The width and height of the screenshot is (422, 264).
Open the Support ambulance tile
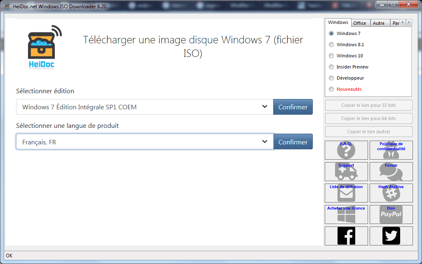(x=346, y=172)
